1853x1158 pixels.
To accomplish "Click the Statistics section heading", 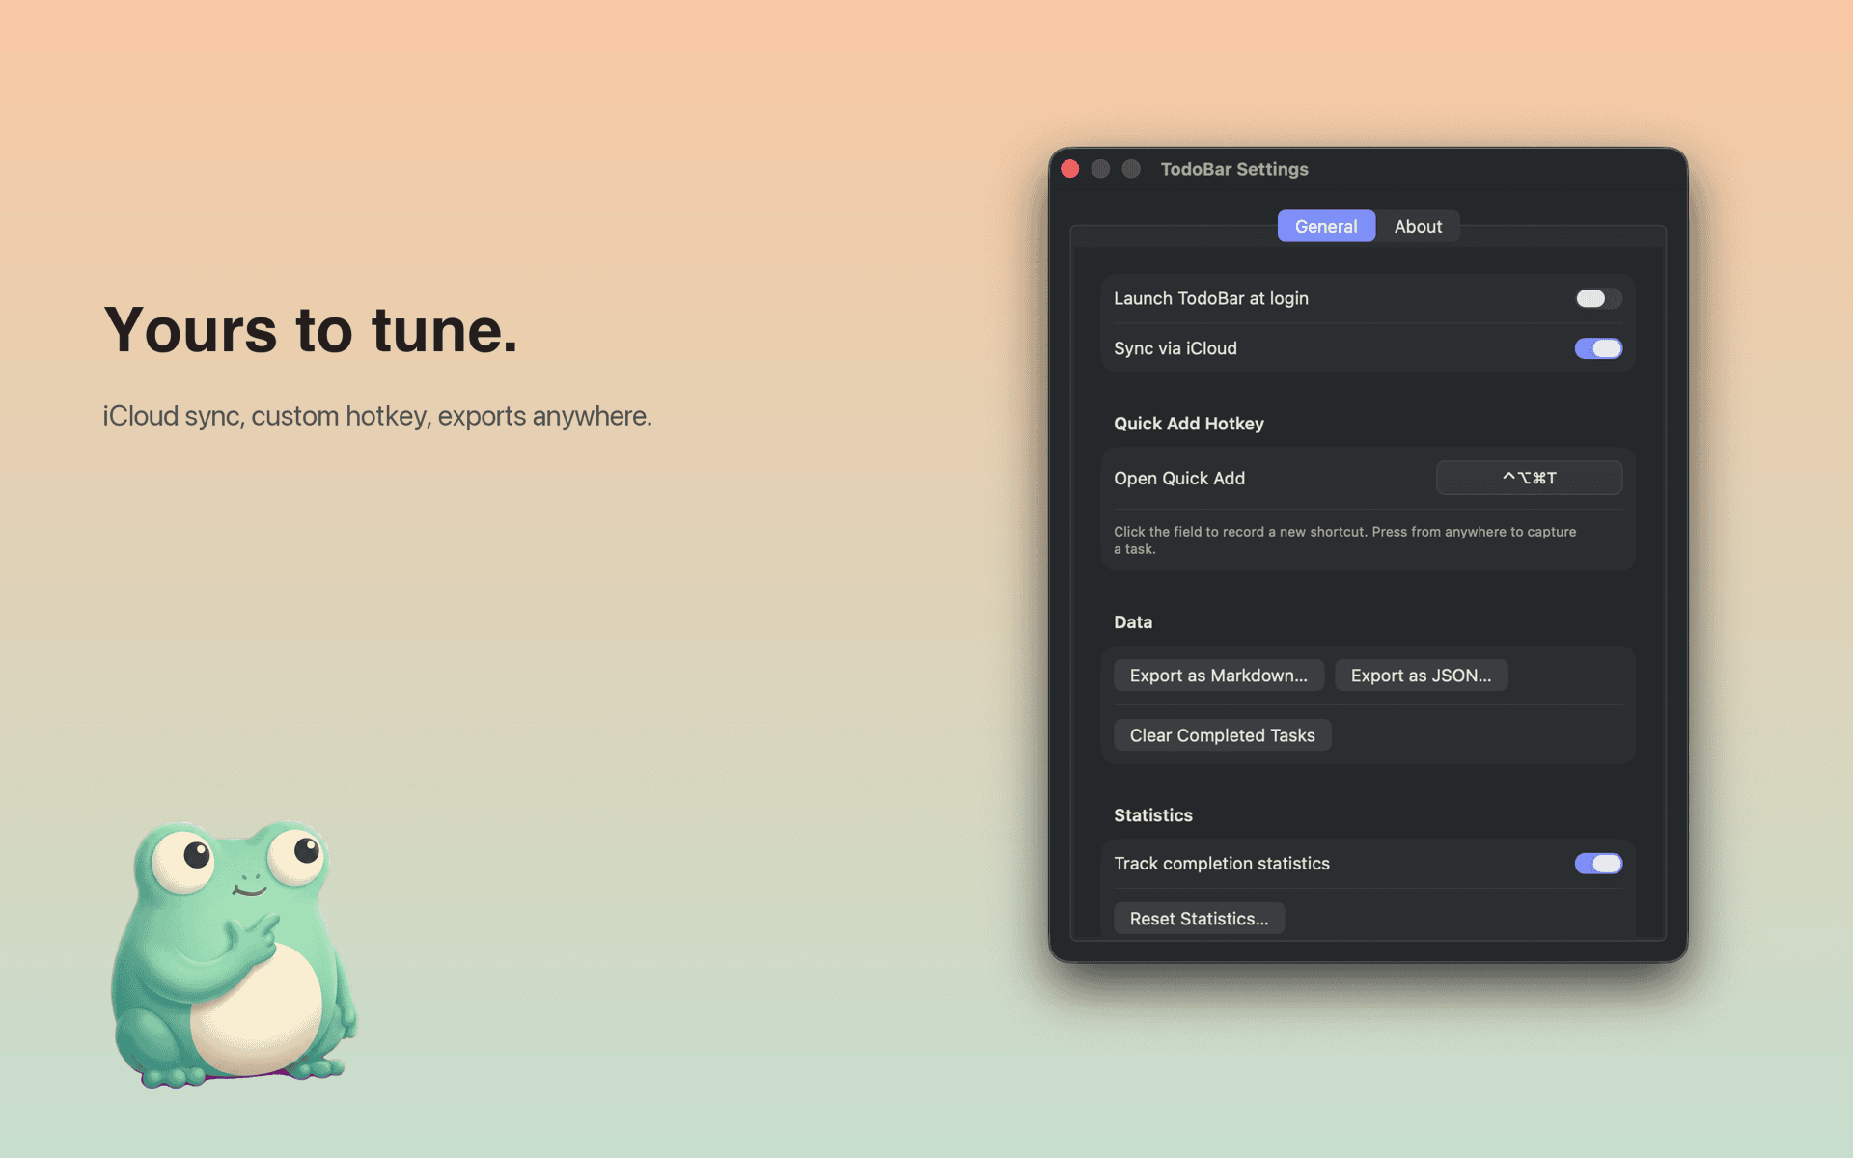I will click(x=1153, y=815).
